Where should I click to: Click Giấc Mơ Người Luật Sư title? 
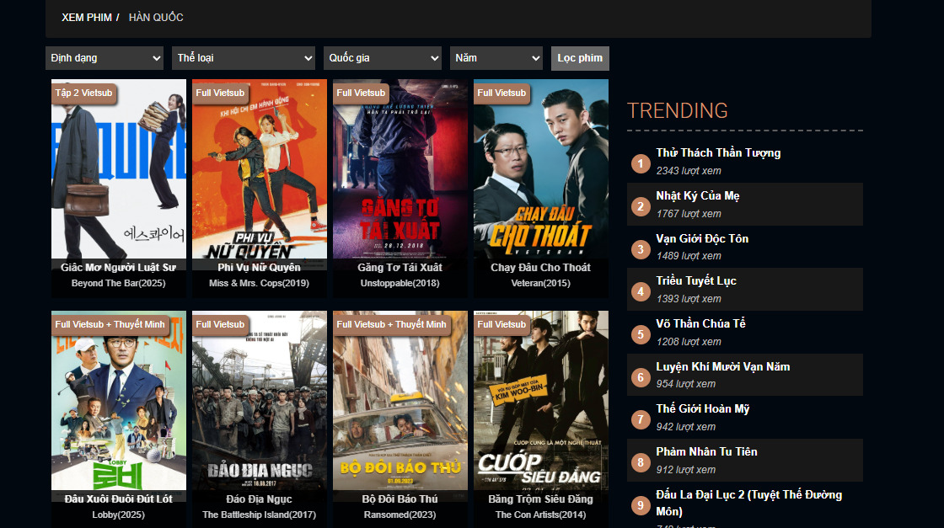click(x=119, y=268)
